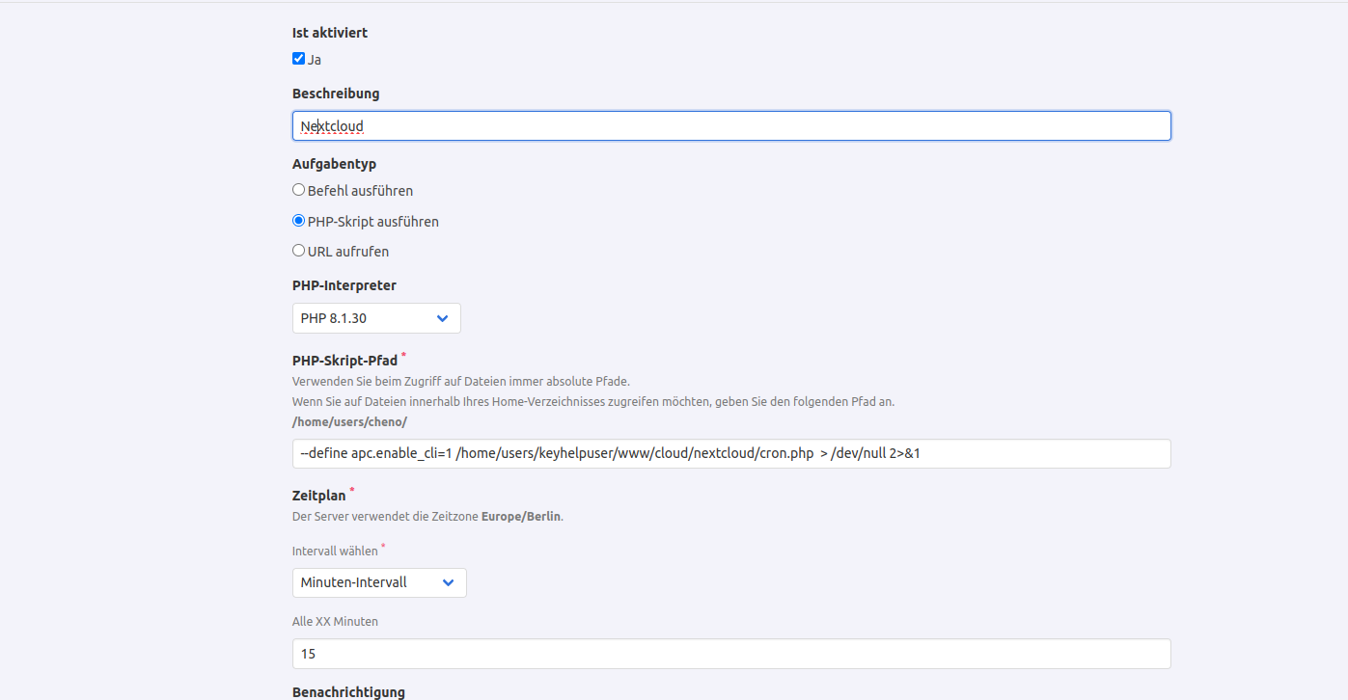Toggle the 'Ist aktiviert' Ja checkbox
Viewport: 1348px width, 700px height.
pos(298,59)
